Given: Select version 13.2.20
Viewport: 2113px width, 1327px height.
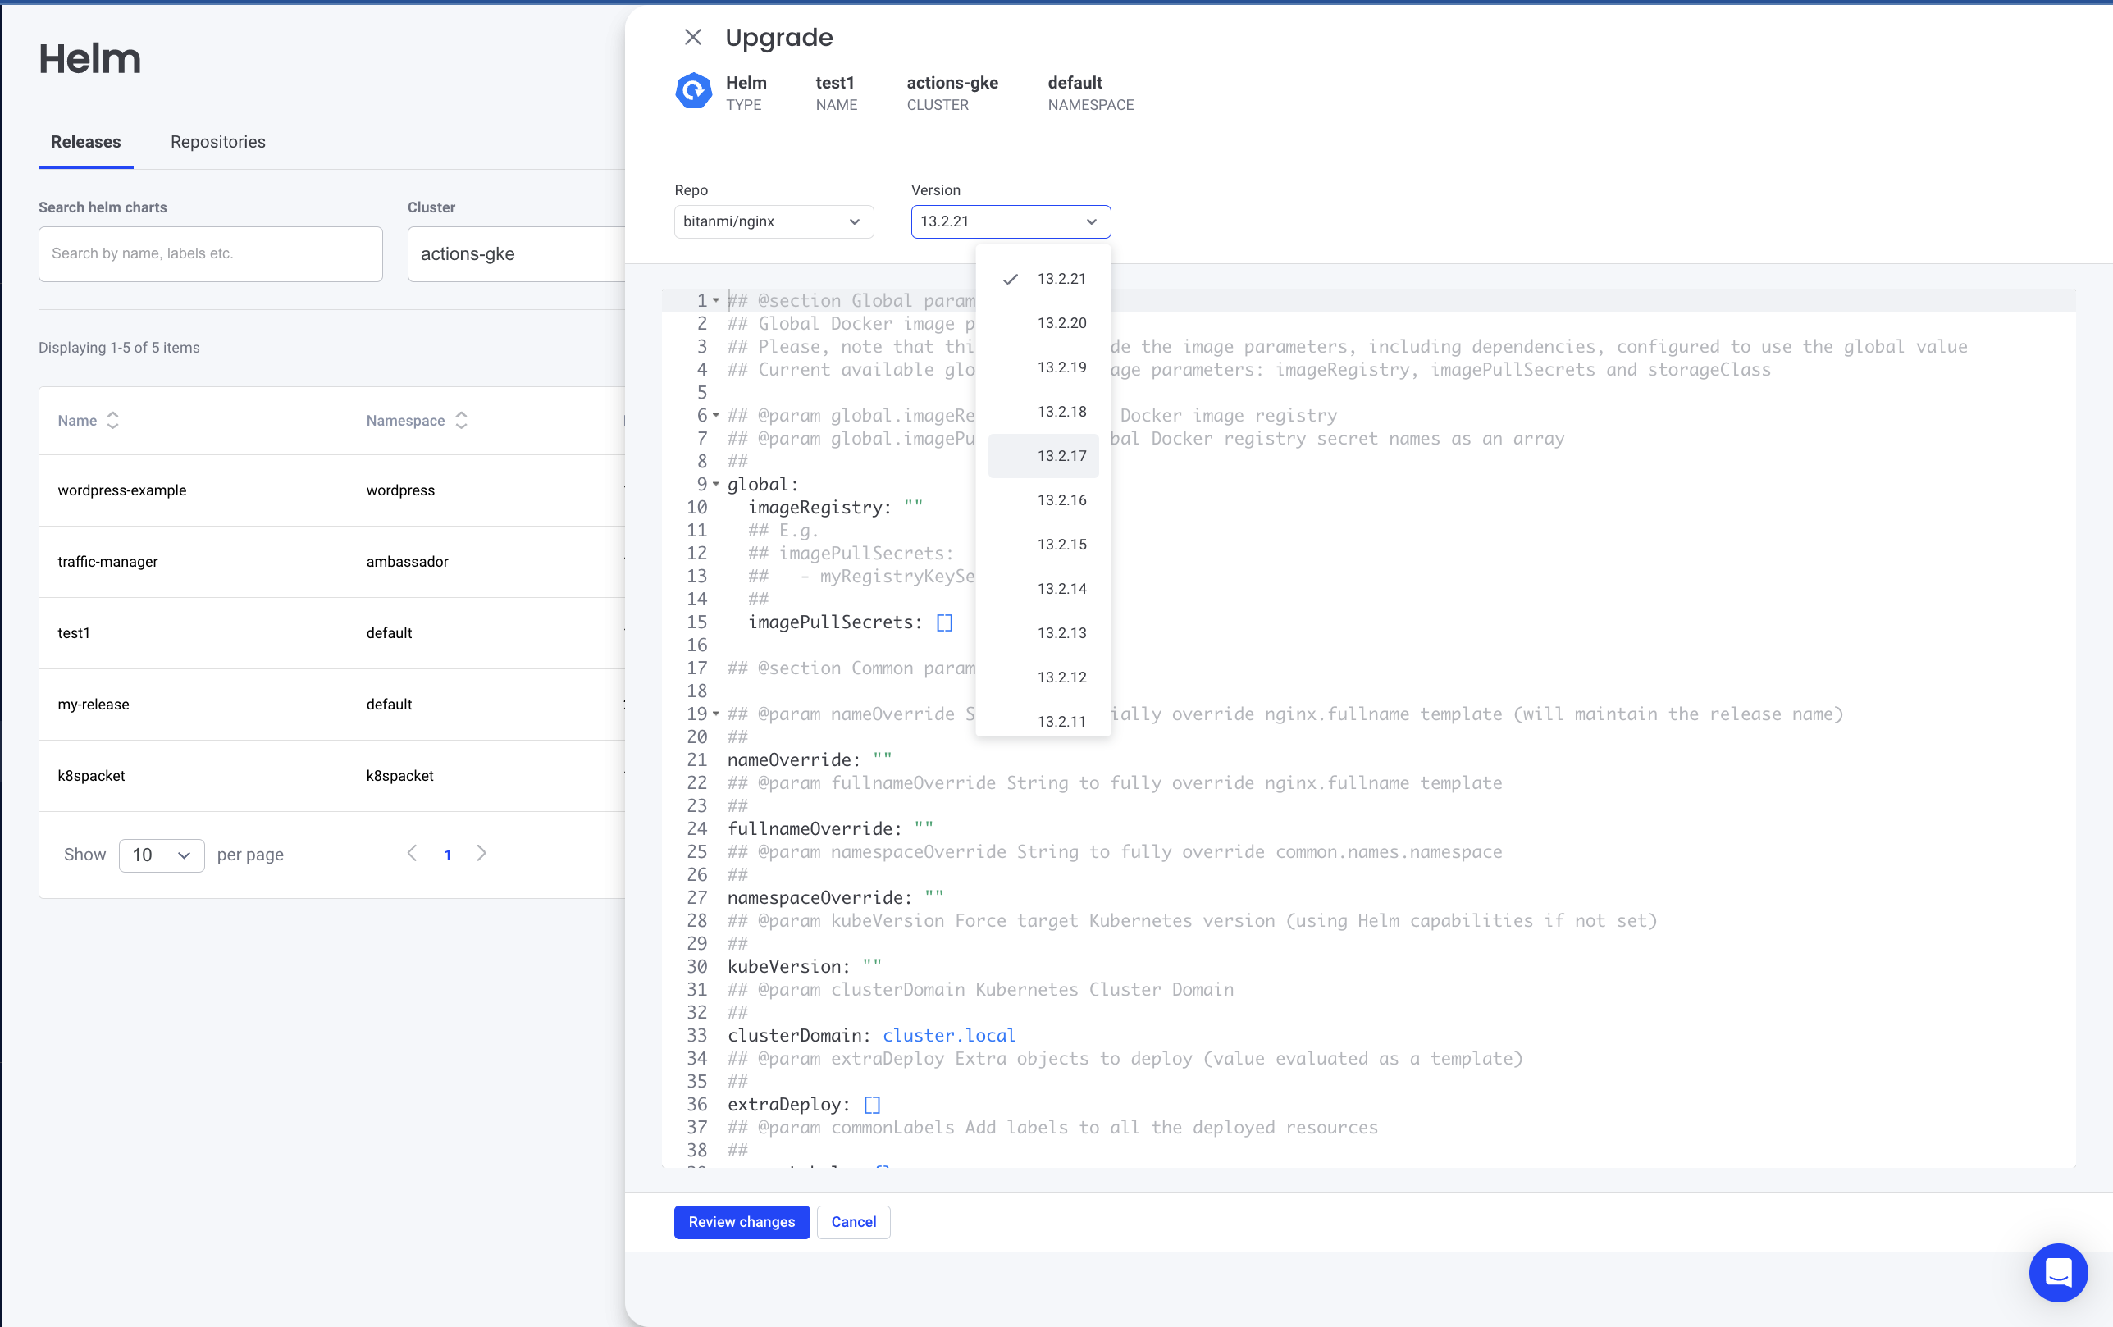Looking at the screenshot, I should [x=1043, y=323].
